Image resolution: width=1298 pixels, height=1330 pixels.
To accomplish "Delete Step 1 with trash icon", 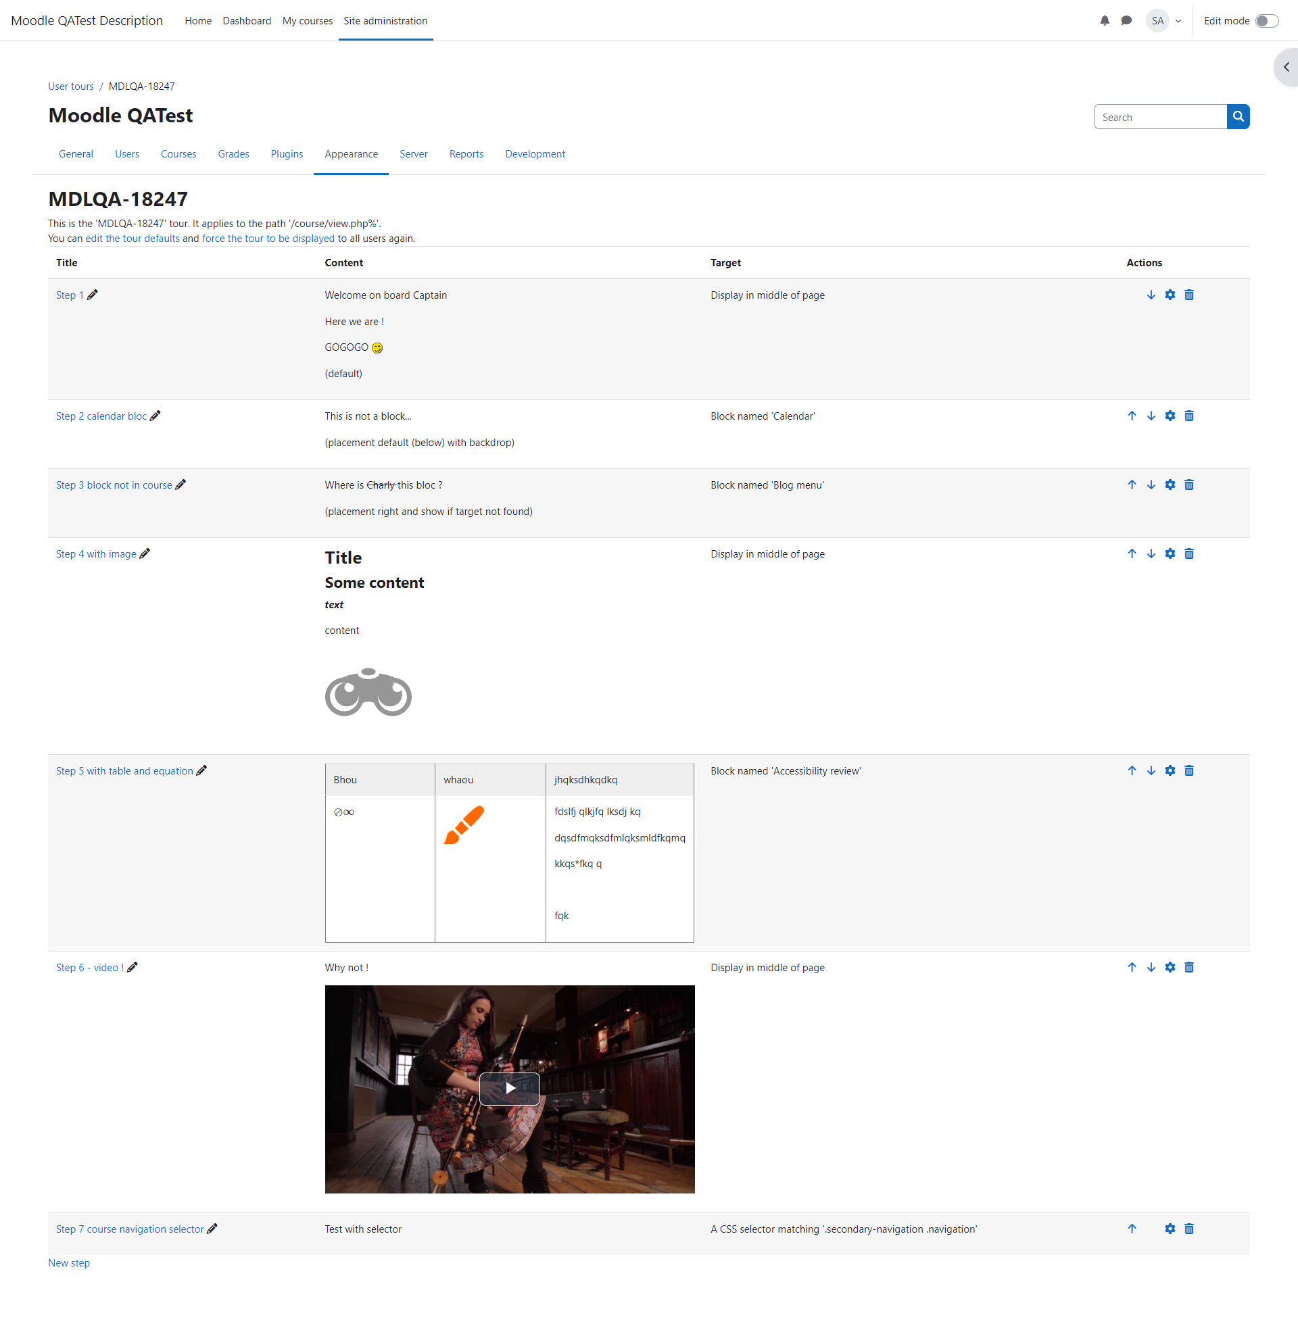I will pyautogui.click(x=1189, y=295).
